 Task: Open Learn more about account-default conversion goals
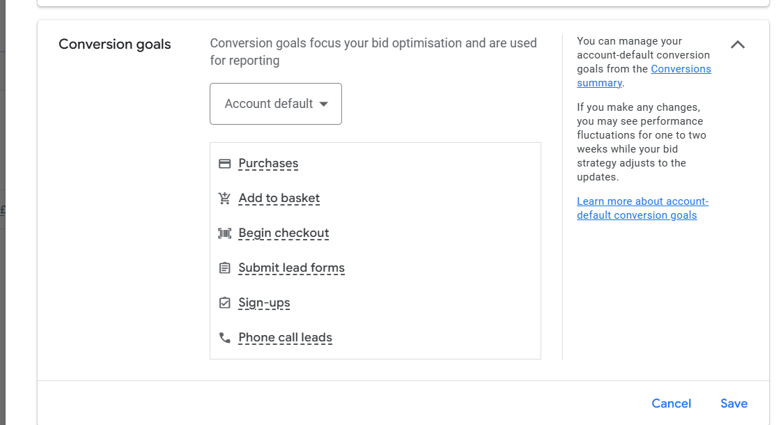[x=642, y=208]
